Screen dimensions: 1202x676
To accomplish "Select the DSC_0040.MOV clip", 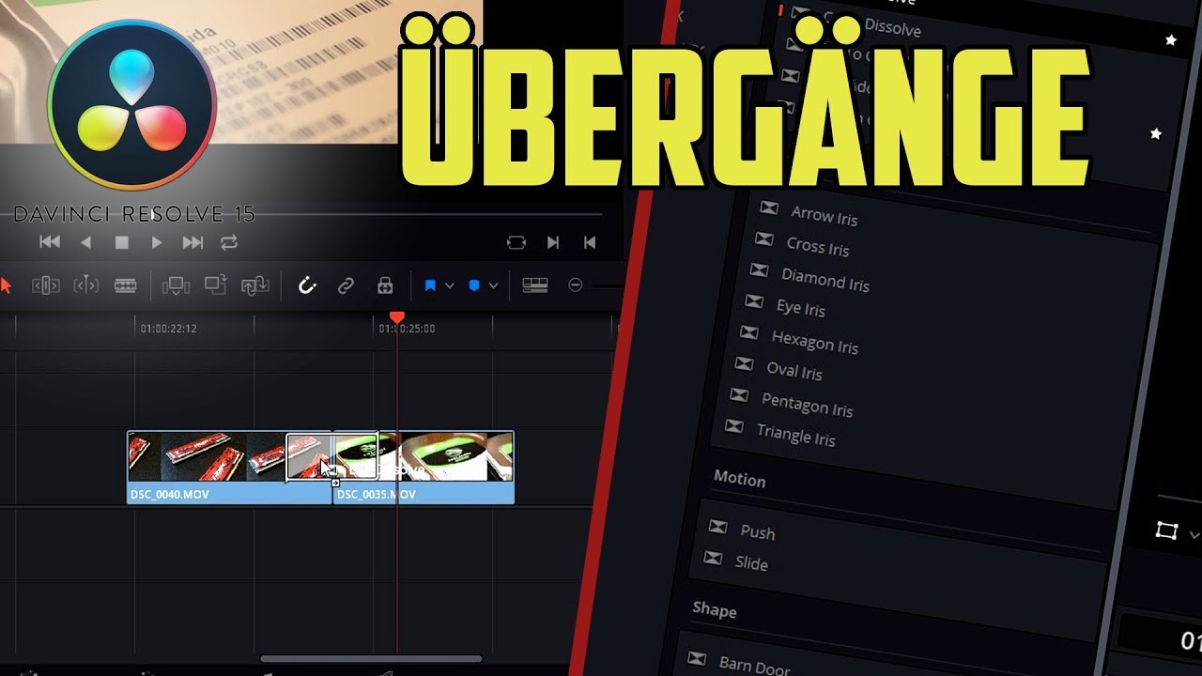I will pos(229,468).
